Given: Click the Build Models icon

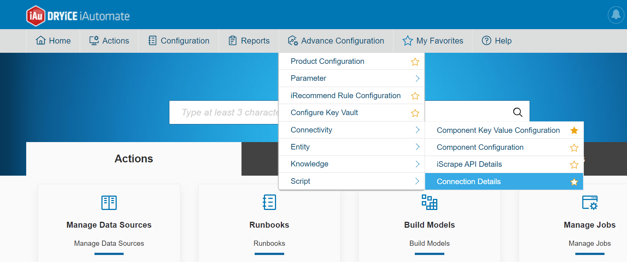Looking at the screenshot, I should click(429, 202).
